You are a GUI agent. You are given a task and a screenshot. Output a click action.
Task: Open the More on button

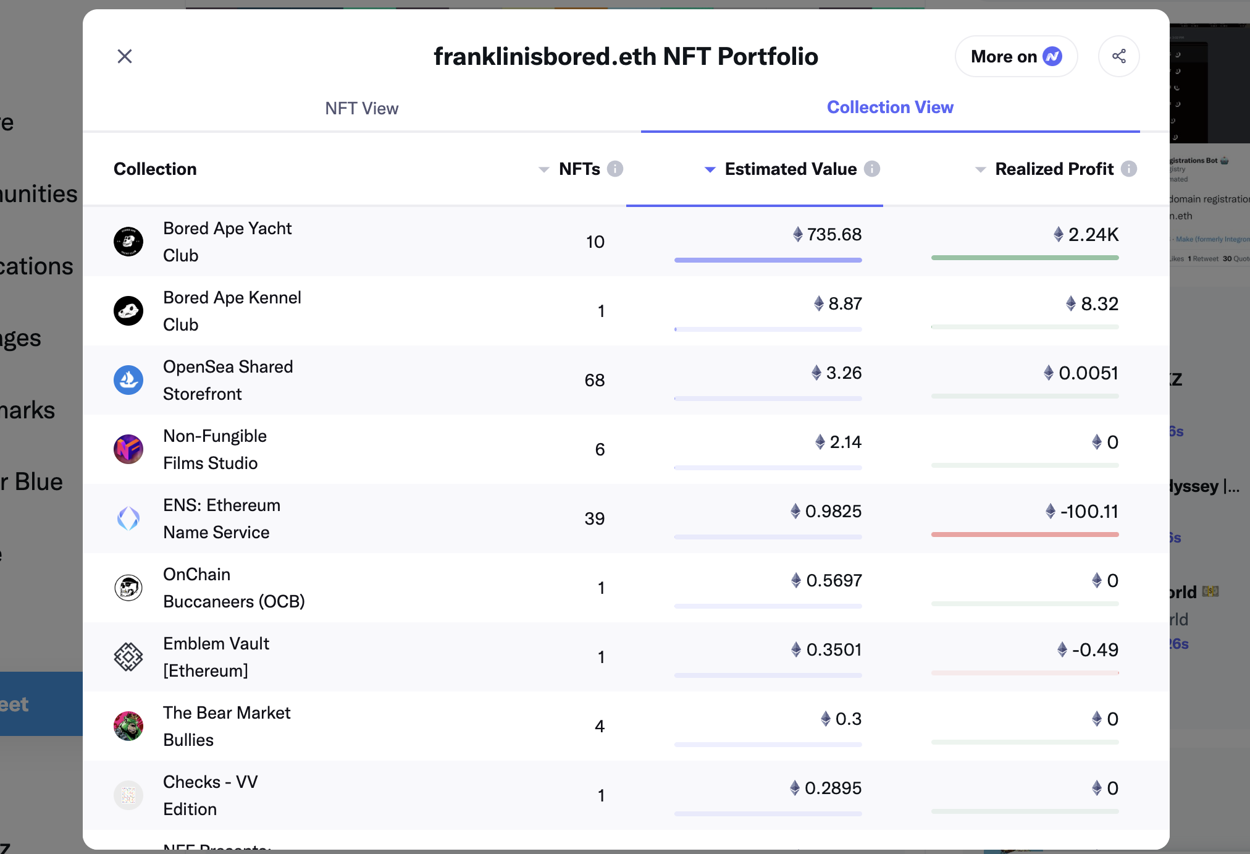1016,56
